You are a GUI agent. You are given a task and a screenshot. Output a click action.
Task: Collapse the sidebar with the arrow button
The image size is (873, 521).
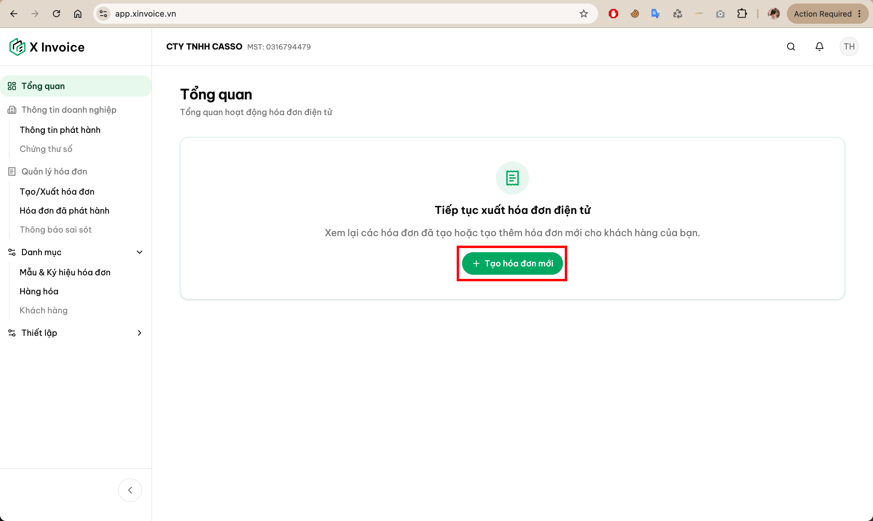(x=130, y=490)
